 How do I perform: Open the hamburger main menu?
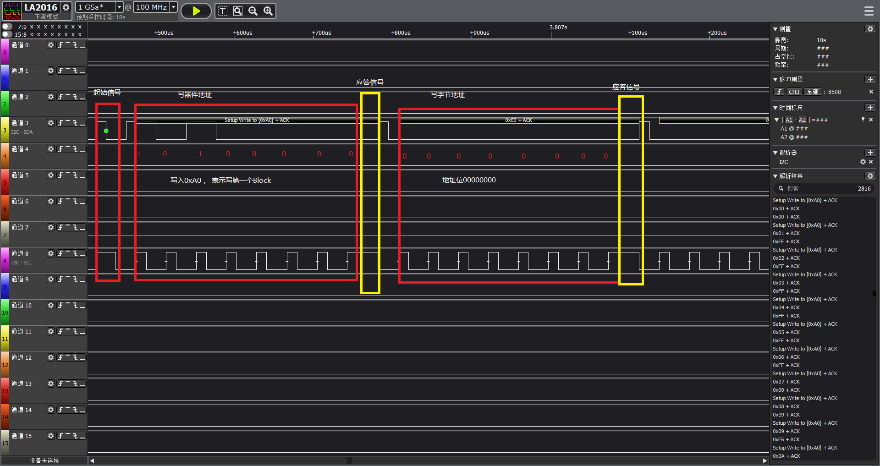coord(869,11)
